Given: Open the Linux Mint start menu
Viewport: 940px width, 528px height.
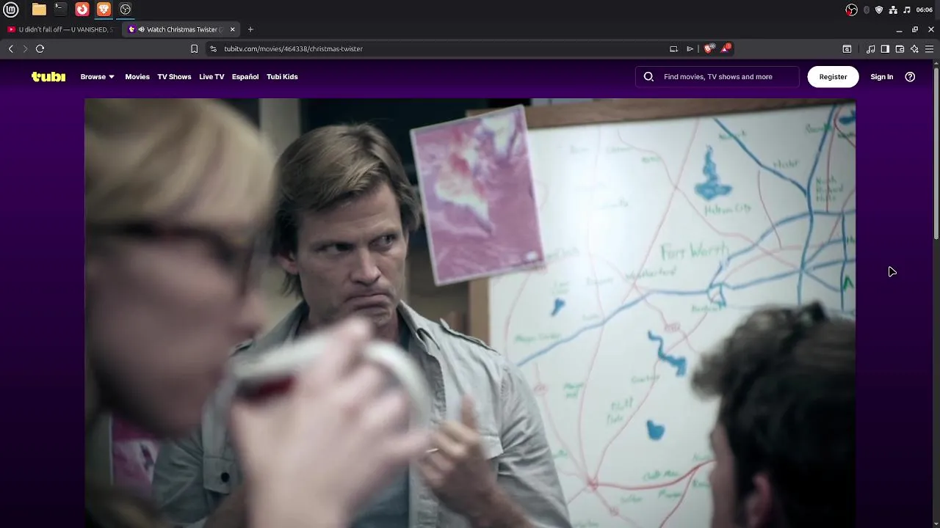Looking at the screenshot, I should click(11, 10).
